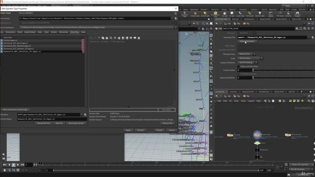
Task: Open the Input/Output tab
Action: (30, 32)
